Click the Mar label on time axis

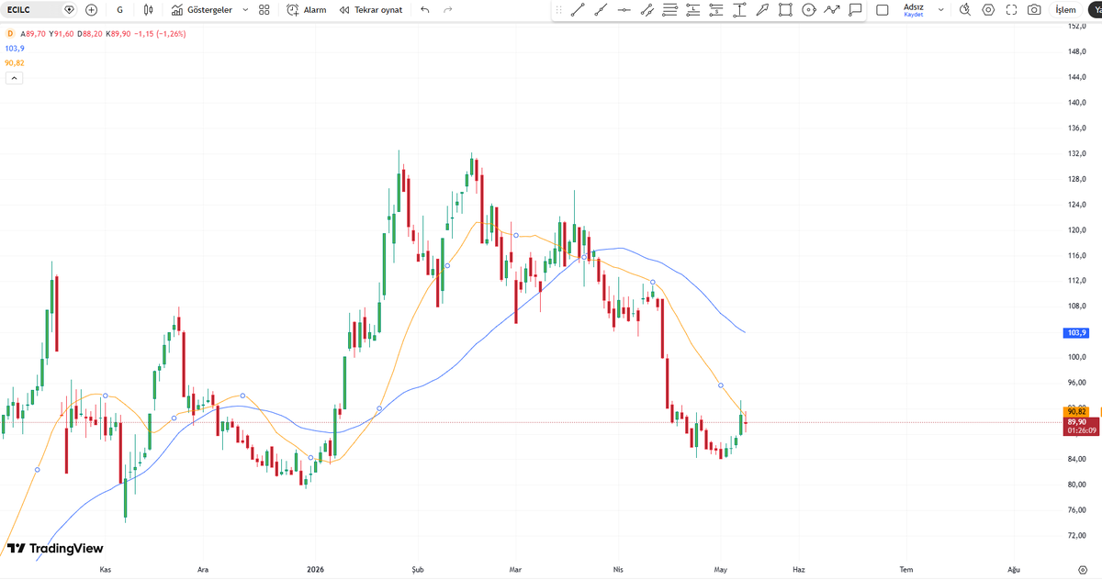coord(515,569)
